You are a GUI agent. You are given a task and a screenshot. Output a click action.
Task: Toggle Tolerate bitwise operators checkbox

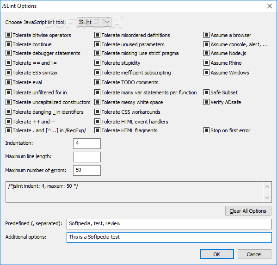(8, 35)
